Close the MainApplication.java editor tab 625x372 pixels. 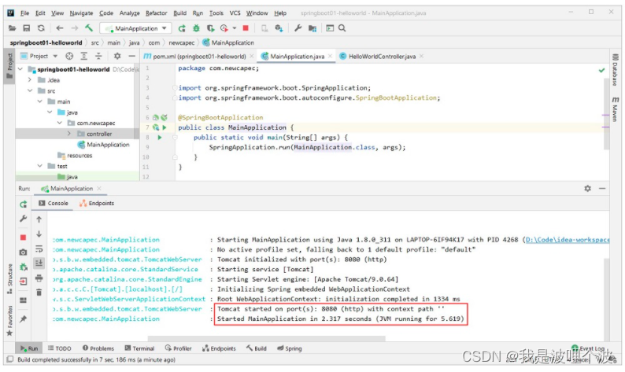[x=330, y=57]
